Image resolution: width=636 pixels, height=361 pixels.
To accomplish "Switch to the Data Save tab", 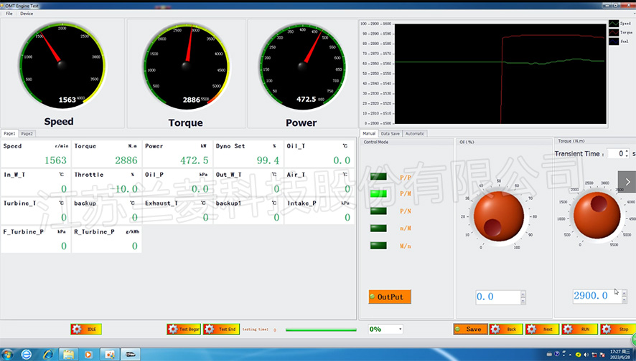I will click(x=390, y=133).
